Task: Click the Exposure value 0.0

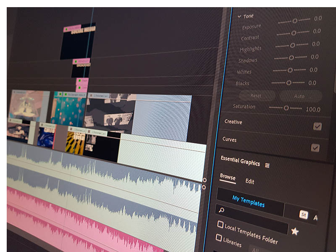Action: pos(318,18)
